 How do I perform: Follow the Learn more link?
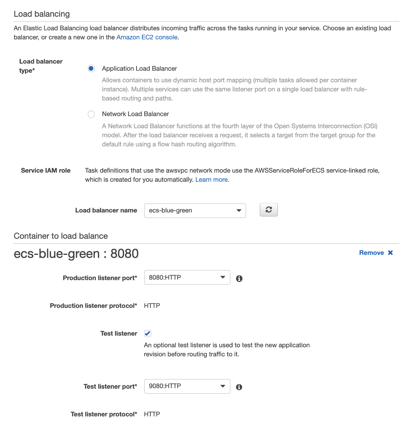click(x=212, y=180)
